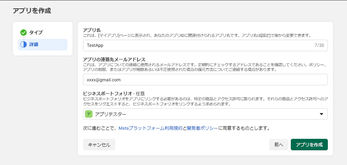Click the ビジネスポートフォリオ · 任意 label

tap(114, 94)
